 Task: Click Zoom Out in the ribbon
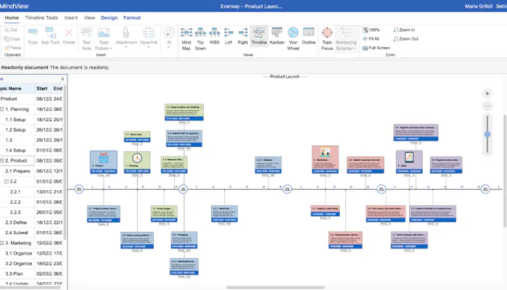pyautogui.click(x=405, y=39)
